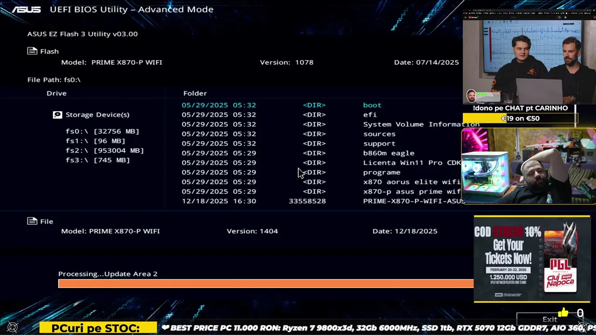Select drive fs3:\ [745 MB]

(x=98, y=160)
